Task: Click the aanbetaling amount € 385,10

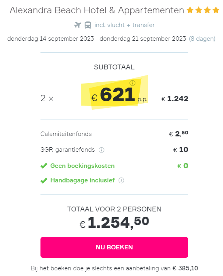Action: point(185,268)
